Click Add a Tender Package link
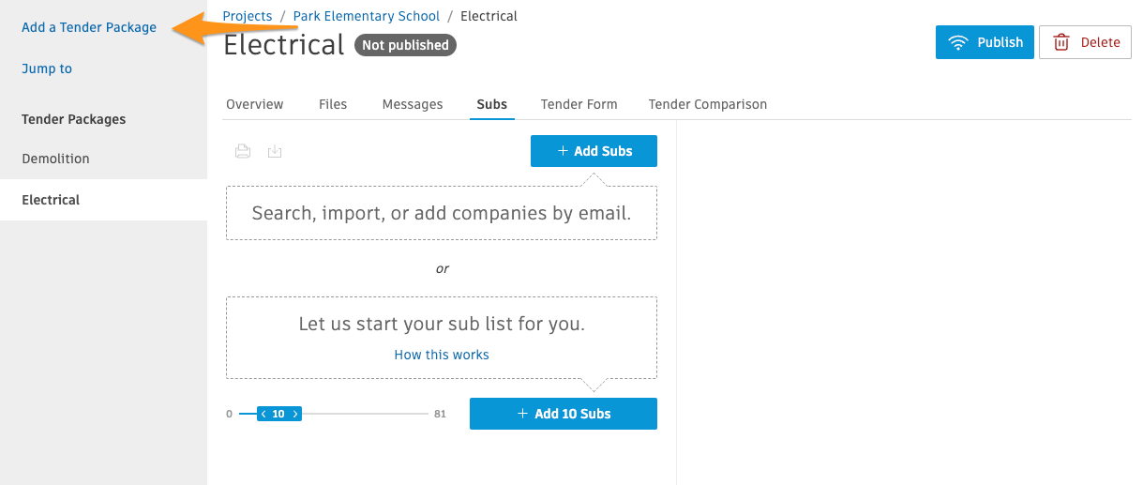 89,27
